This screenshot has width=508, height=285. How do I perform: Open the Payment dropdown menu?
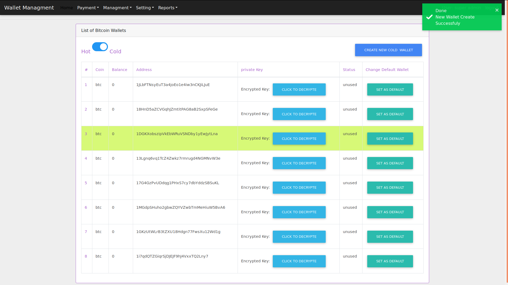point(88,8)
